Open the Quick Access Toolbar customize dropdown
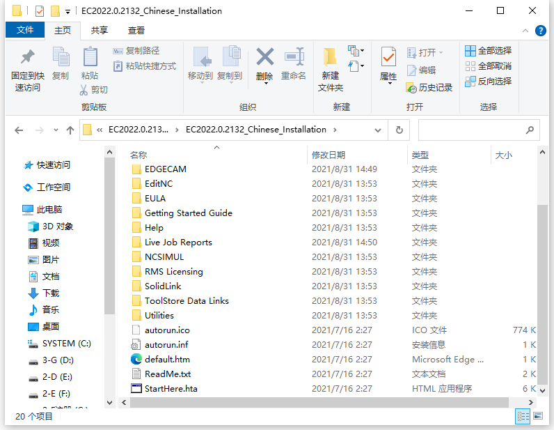 point(68,12)
